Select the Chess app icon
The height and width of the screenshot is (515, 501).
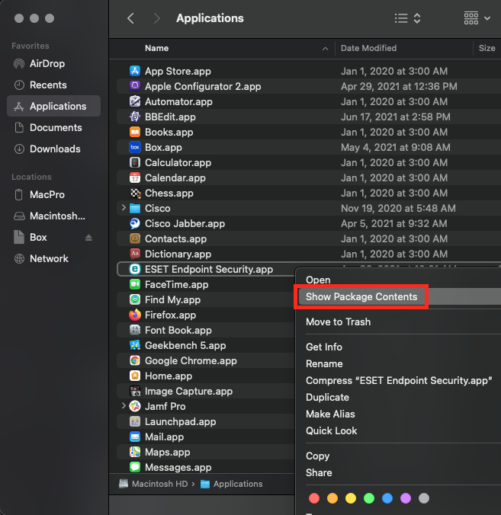point(135,193)
